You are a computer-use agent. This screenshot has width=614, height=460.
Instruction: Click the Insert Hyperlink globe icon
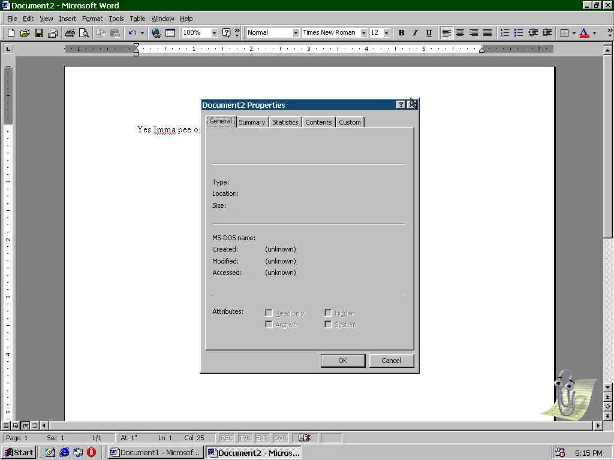coord(156,33)
